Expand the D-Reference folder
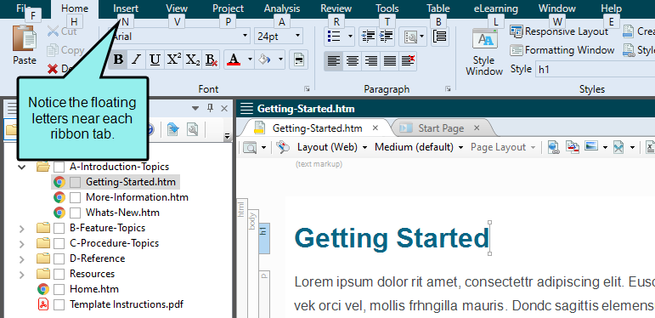Image resolution: width=655 pixels, height=318 pixels. [x=22, y=258]
